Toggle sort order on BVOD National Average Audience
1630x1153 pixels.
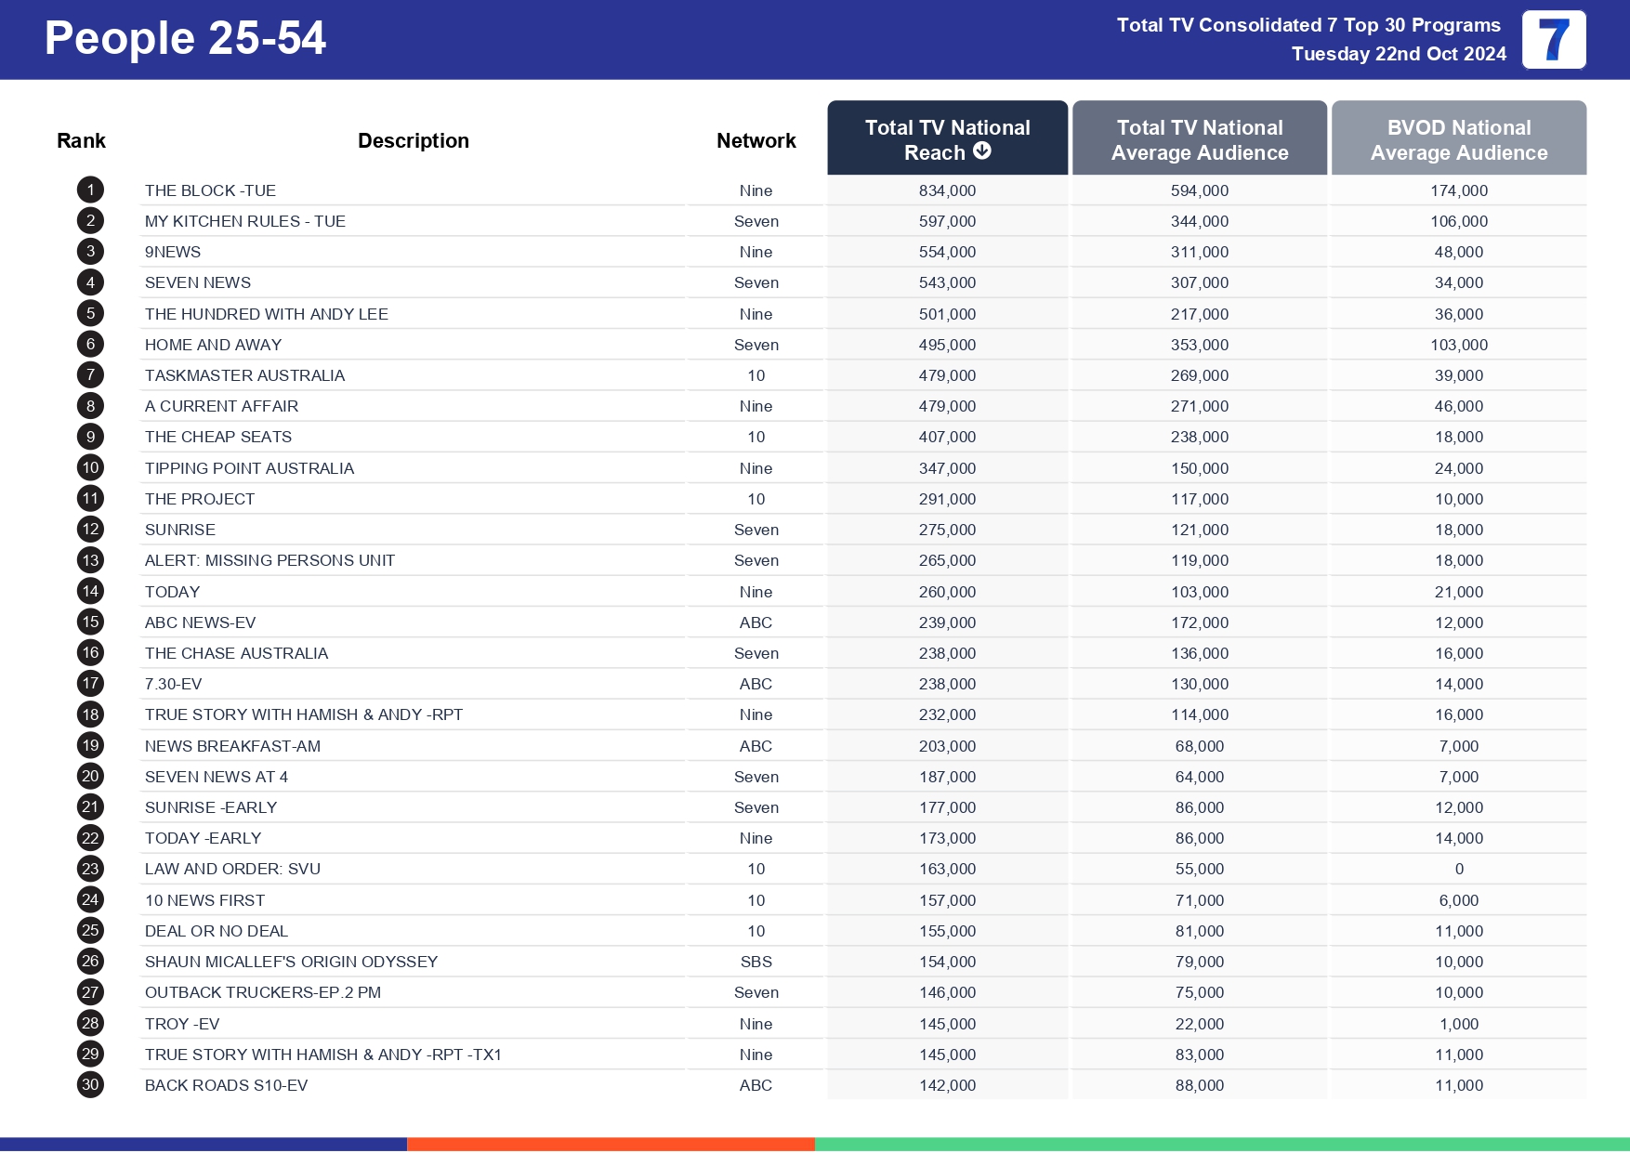click(x=1459, y=139)
